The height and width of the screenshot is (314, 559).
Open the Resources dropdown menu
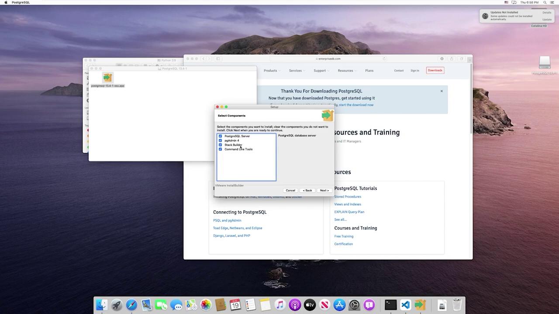[346, 71]
